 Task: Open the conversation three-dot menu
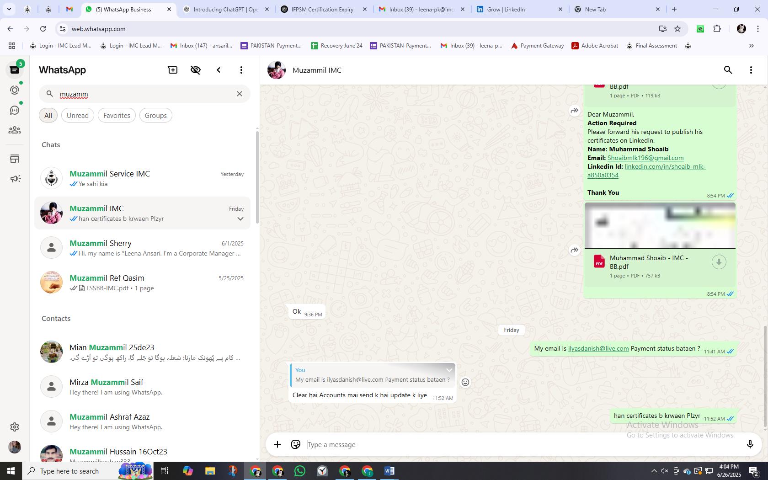pyautogui.click(x=751, y=70)
